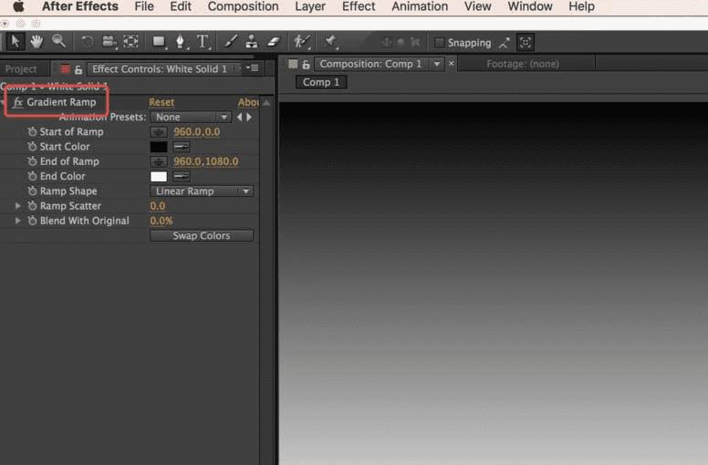Toggle the Start of Ramp stopwatch
This screenshot has height=465, width=708.
[x=32, y=132]
